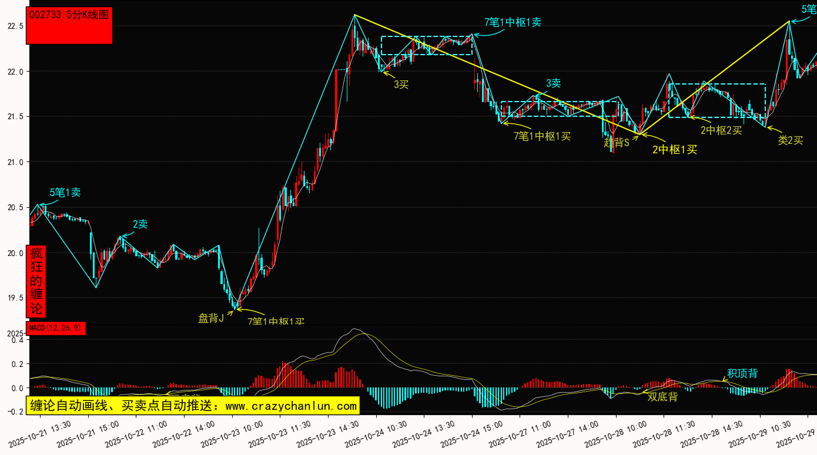Click the 5笔1卖 sell annotation
This screenshot has width=817, height=455.
pos(65,192)
